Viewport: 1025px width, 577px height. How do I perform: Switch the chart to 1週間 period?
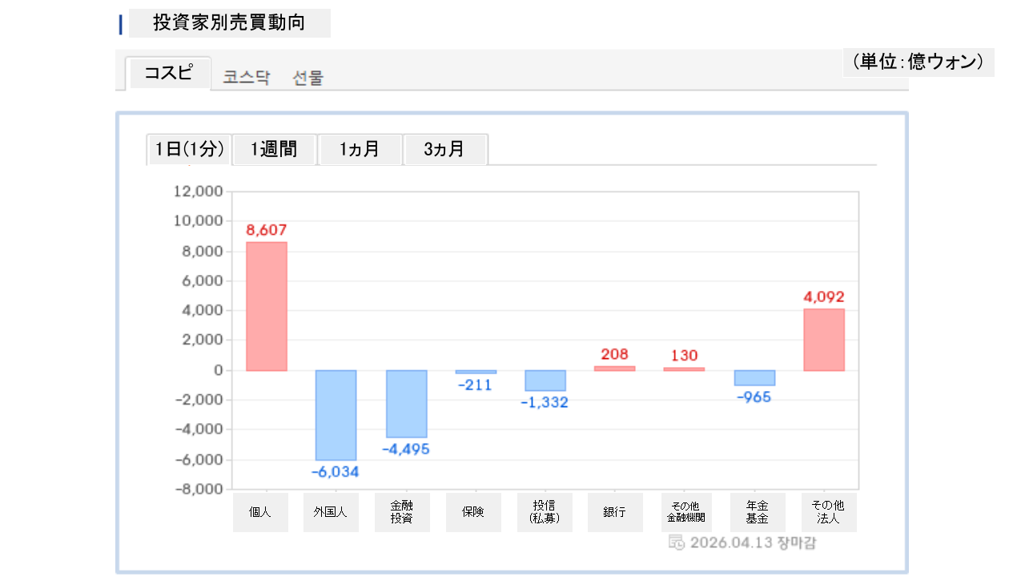[274, 149]
